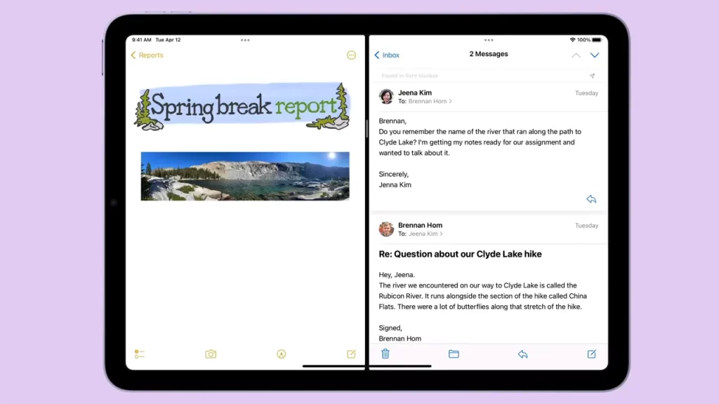Screen dimensions: 719x404
Task: Compose a new email message
Action: [x=592, y=353]
